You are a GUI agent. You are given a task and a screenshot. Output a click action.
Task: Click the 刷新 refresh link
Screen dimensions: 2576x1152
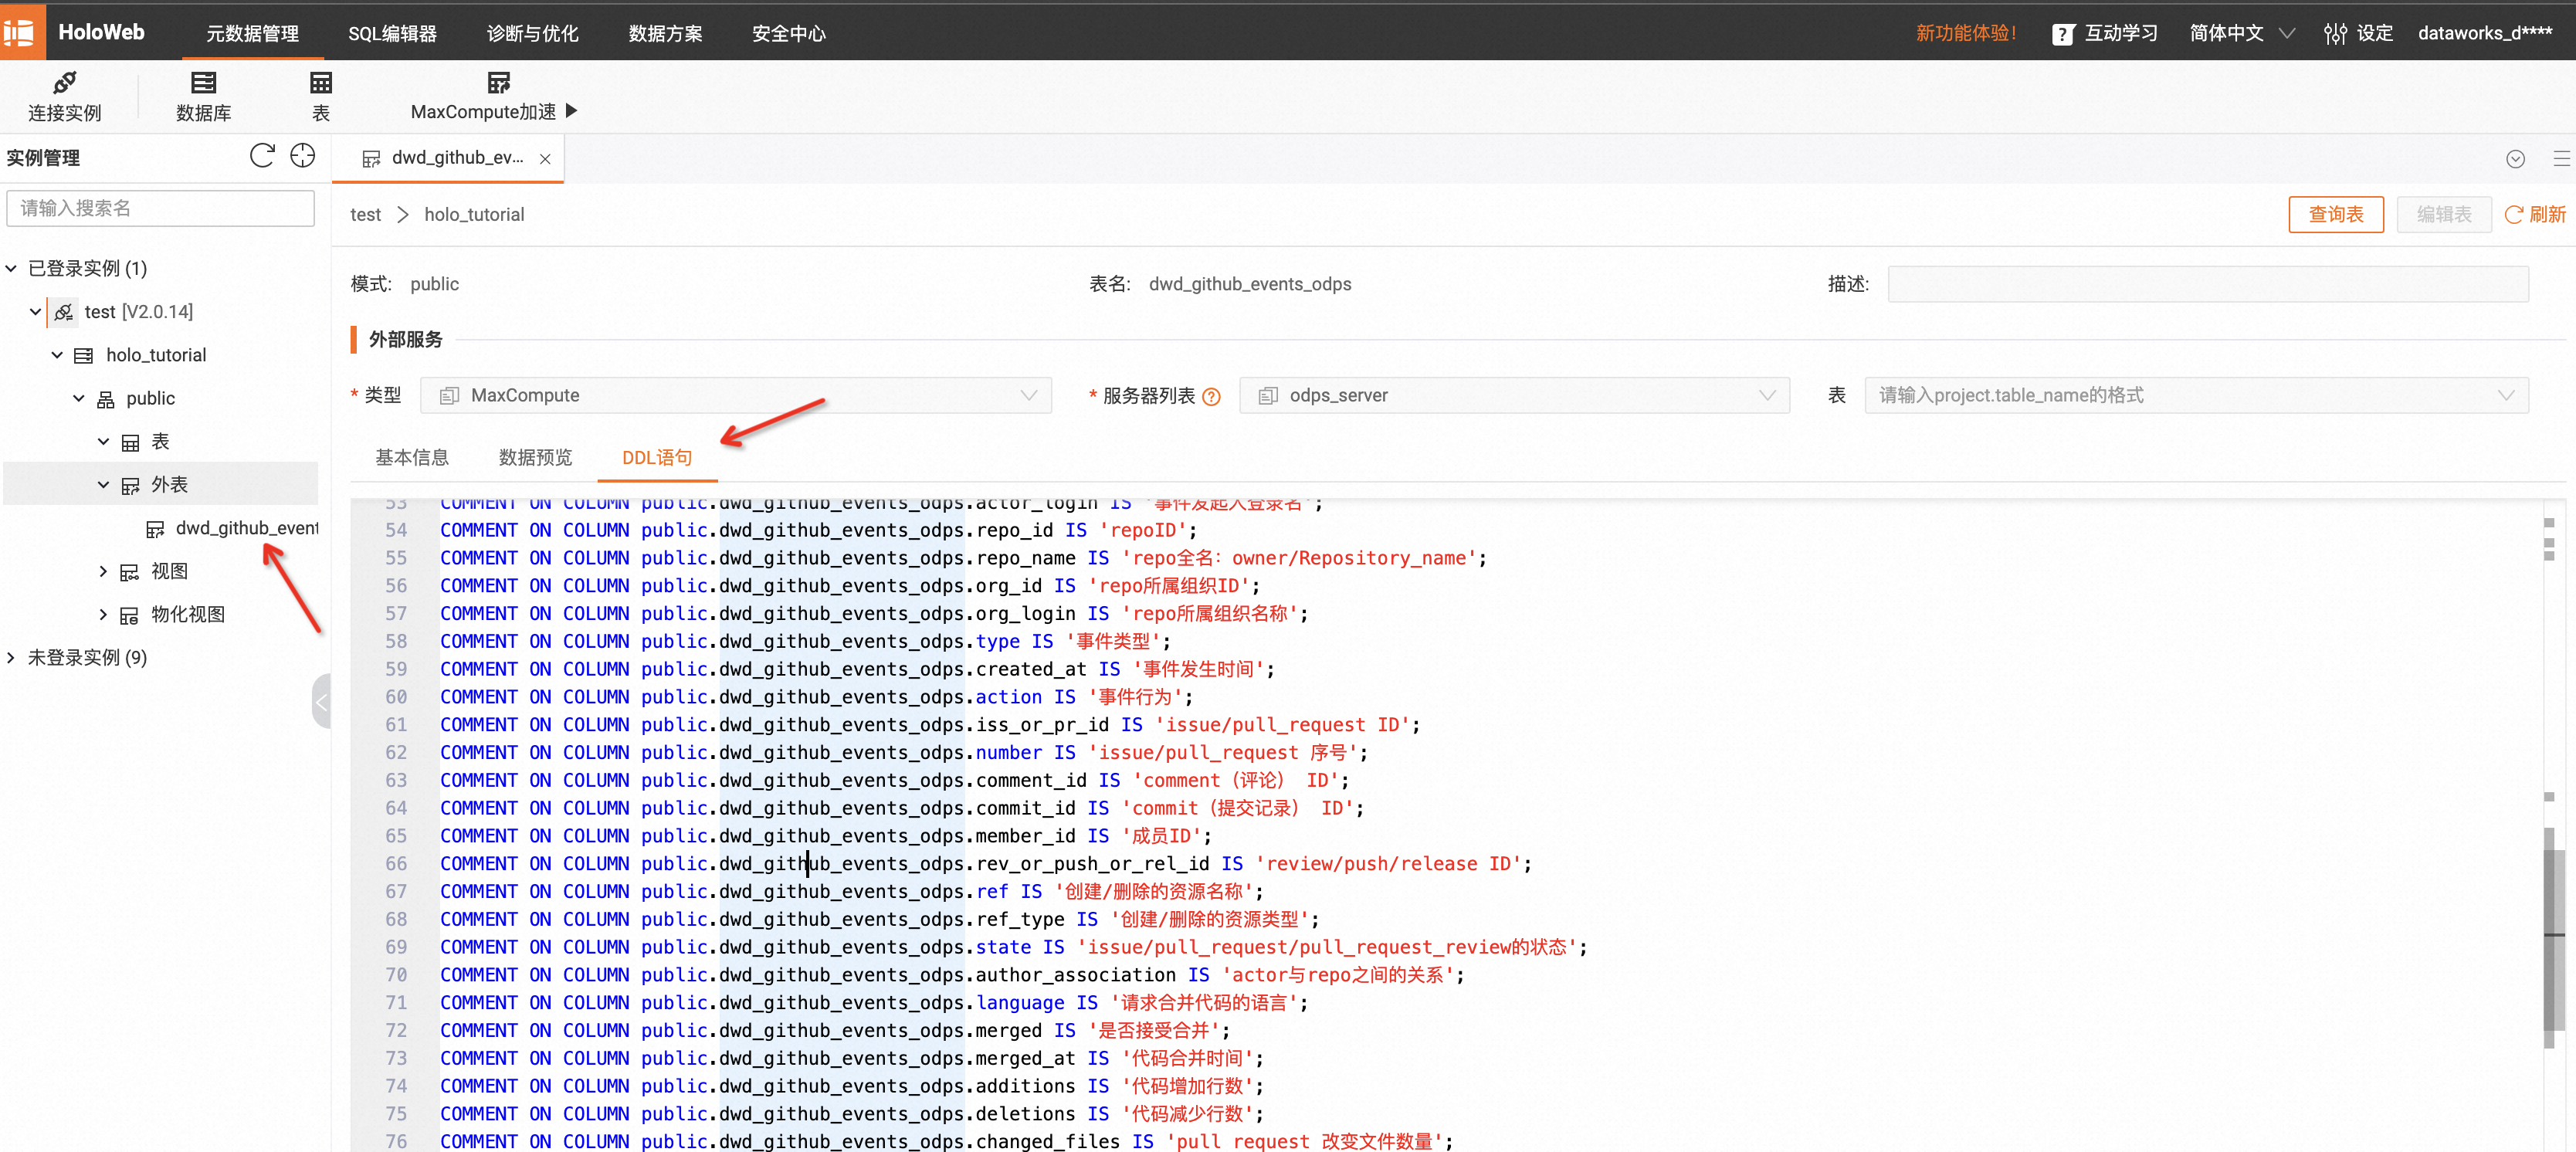2534,215
